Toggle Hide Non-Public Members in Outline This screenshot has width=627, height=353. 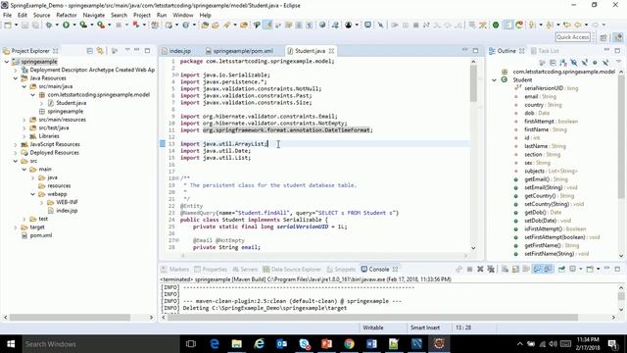(x=595, y=63)
